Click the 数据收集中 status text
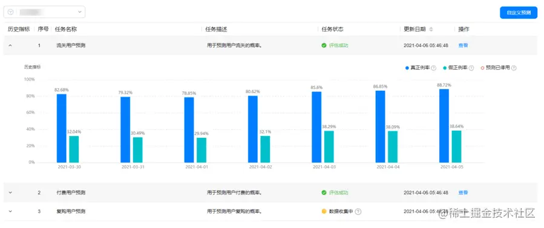The height and width of the screenshot is (228, 544). tap(341, 211)
